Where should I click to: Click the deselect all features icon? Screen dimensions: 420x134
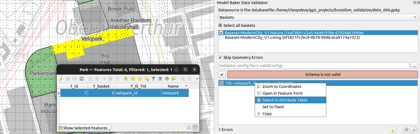click(x=147, y=79)
